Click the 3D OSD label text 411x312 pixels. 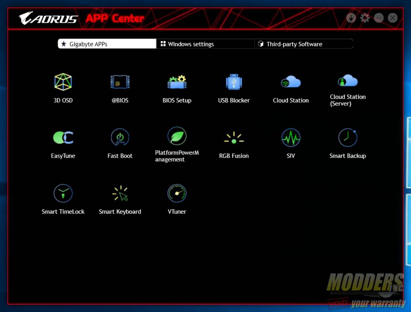(x=63, y=101)
